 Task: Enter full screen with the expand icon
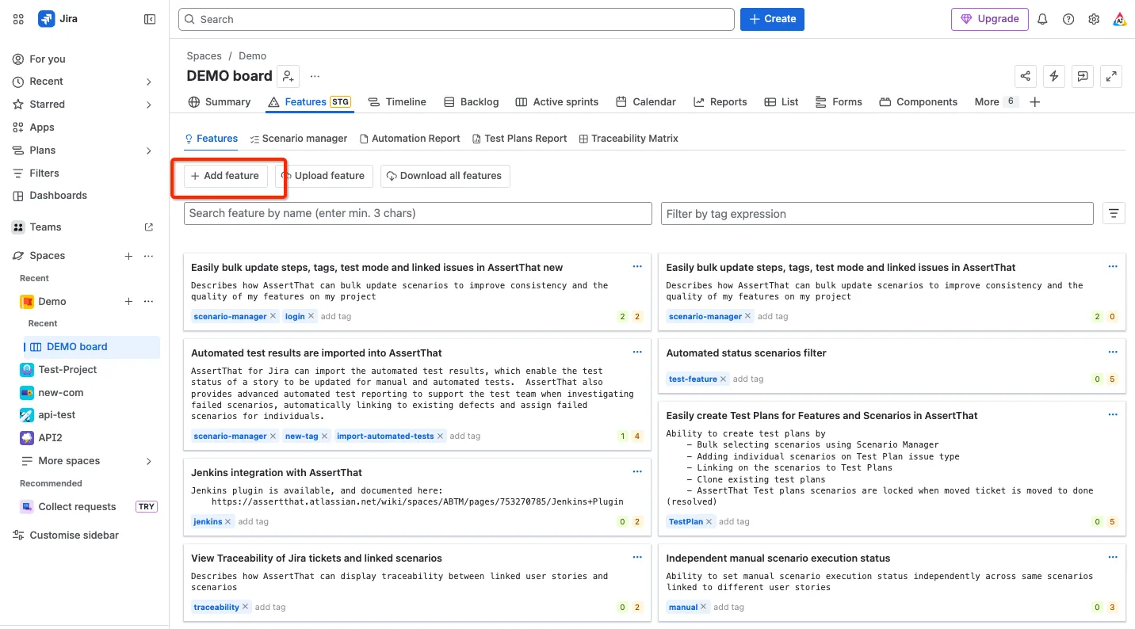tap(1112, 76)
